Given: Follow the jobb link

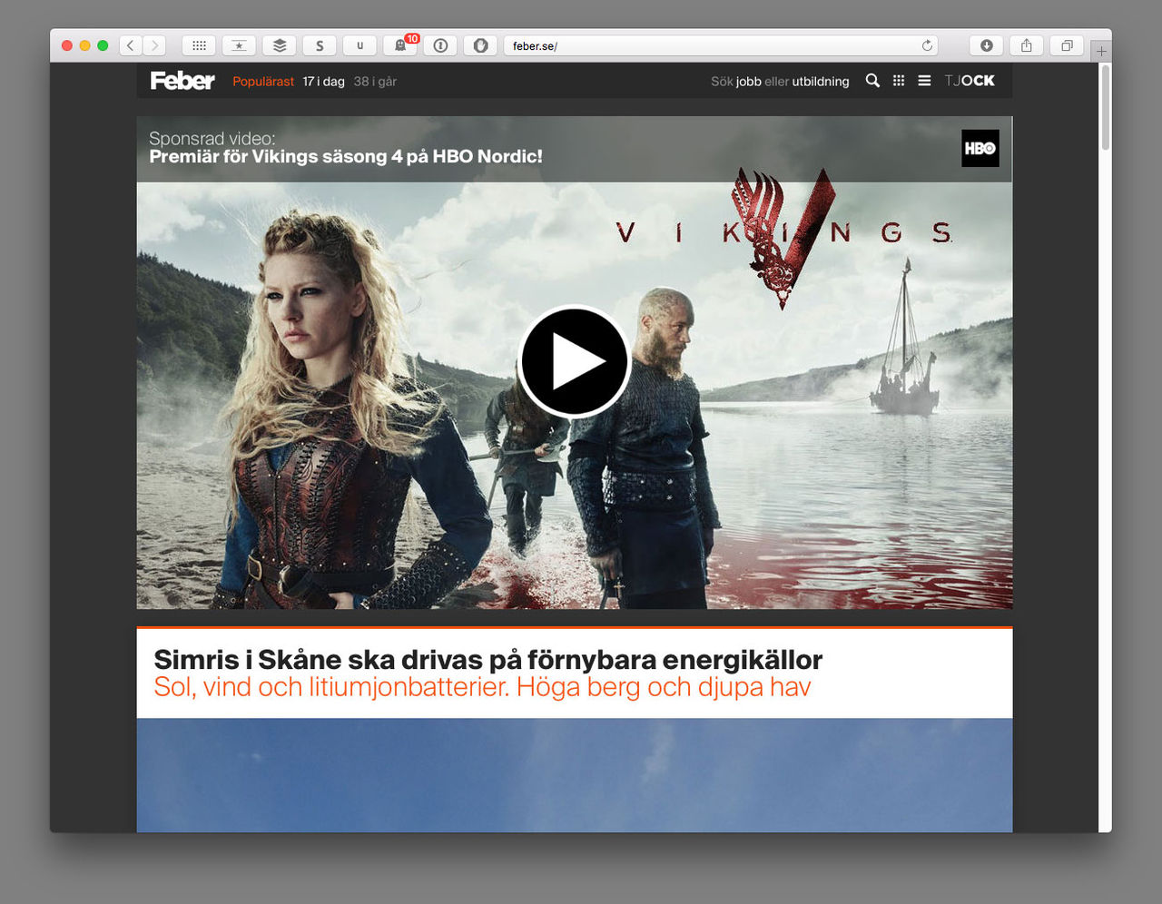Looking at the screenshot, I should (749, 82).
